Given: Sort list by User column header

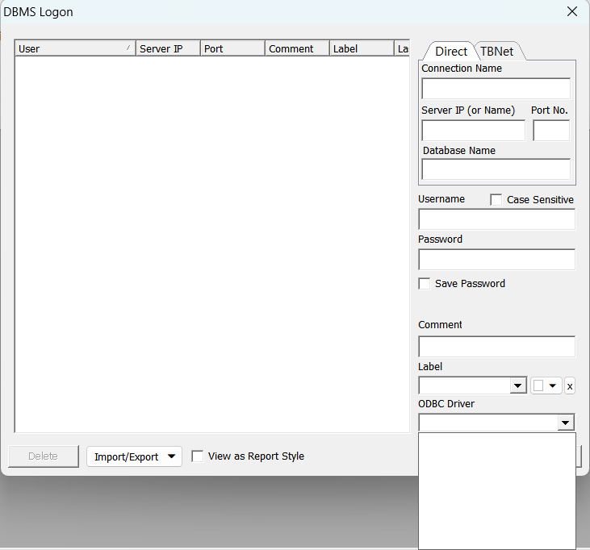Looking at the screenshot, I should click(x=74, y=48).
